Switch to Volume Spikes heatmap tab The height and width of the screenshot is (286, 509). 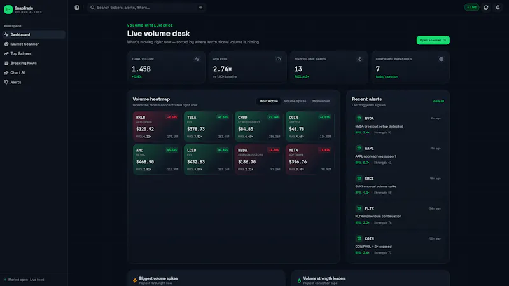[295, 101]
